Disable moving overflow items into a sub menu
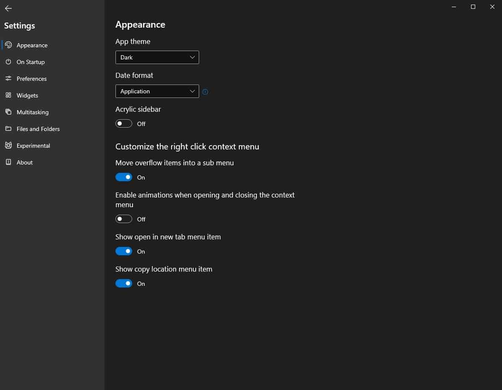Viewport: 502px width, 390px height. pos(124,177)
